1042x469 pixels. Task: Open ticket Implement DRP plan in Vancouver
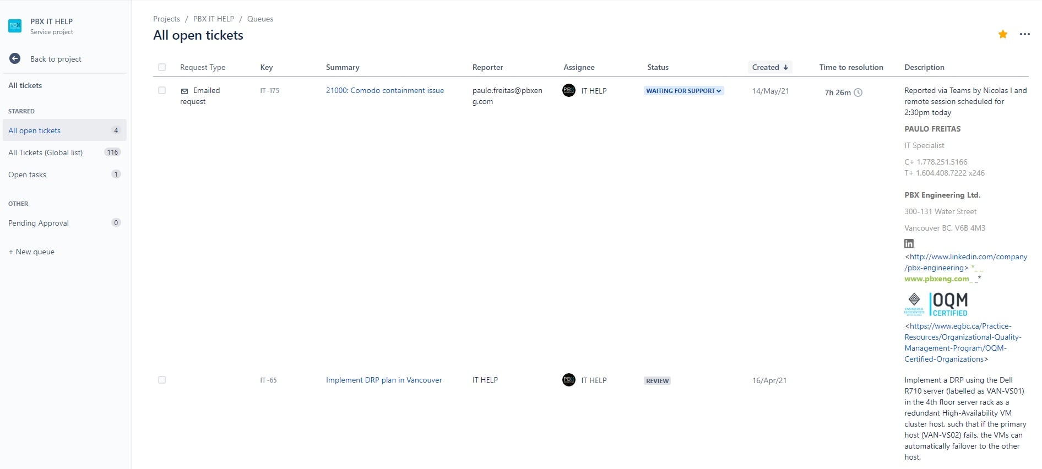(384, 380)
